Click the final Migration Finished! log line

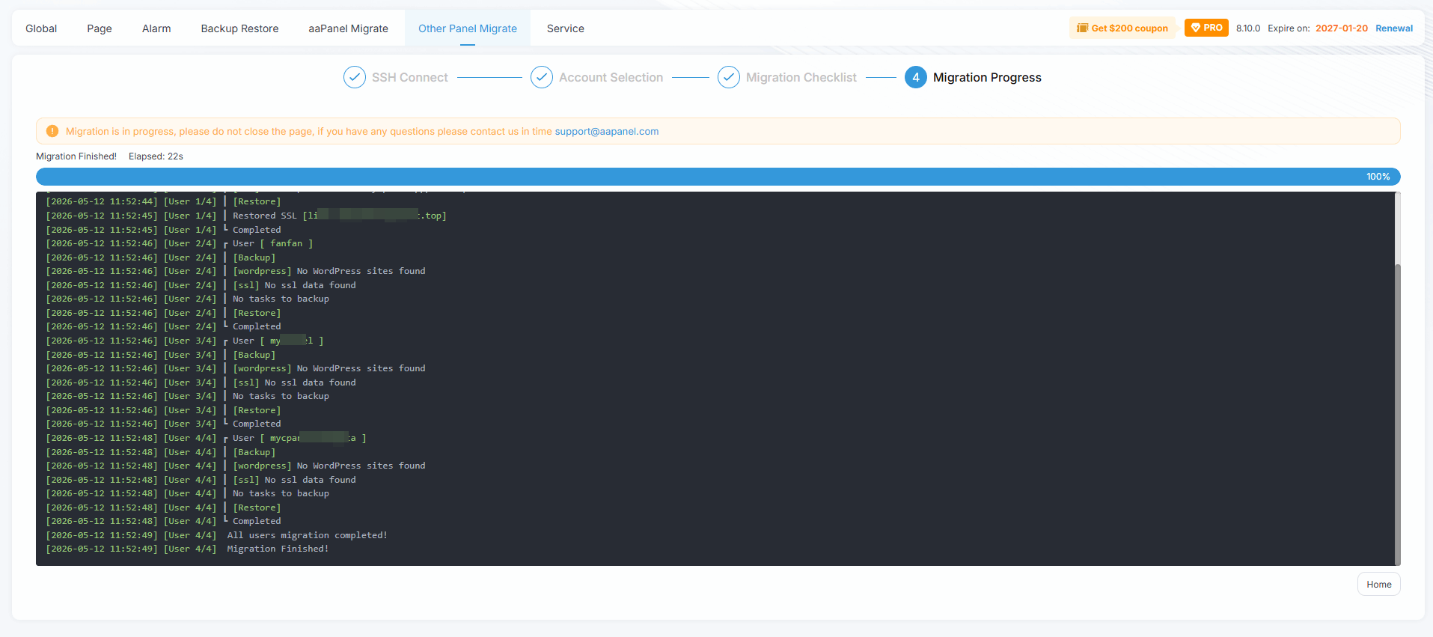coord(187,549)
